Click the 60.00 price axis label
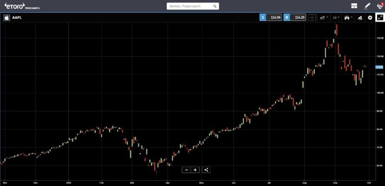Image resolution: width=385 pixels, height=186 pixels. click(x=380, y=166)
